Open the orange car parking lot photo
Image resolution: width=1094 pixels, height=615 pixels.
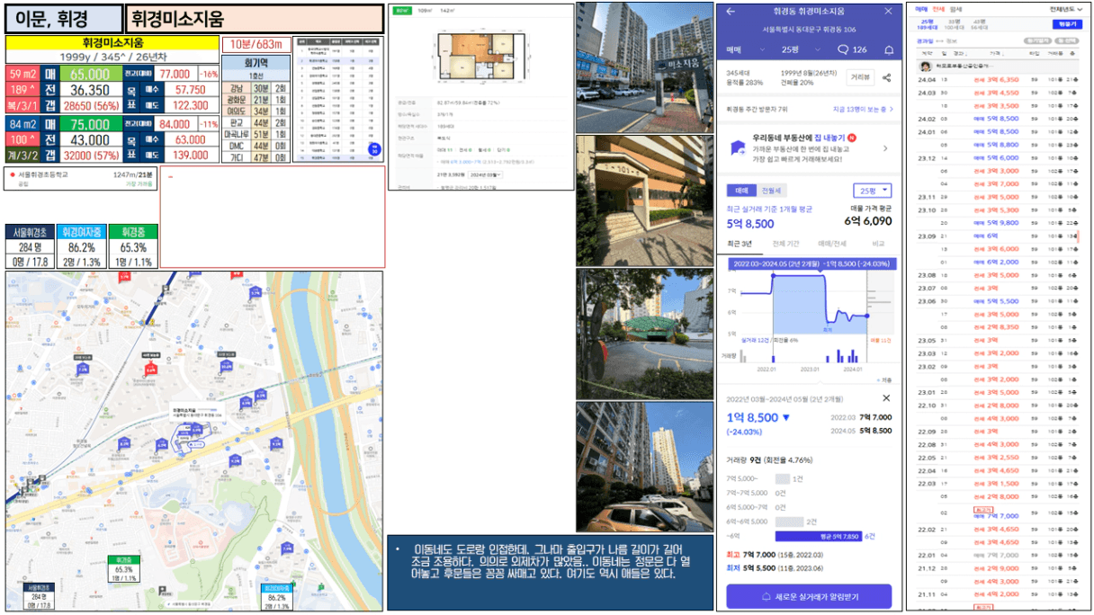(643, 467)
